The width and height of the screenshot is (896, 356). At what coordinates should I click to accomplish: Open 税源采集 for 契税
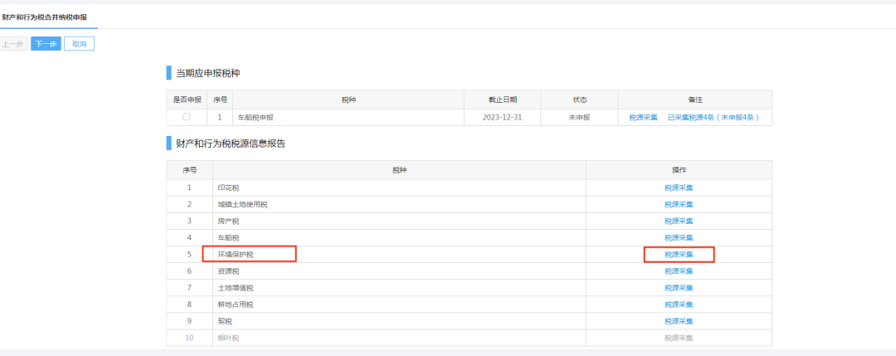pyautogui.click(x=679, y=321)
